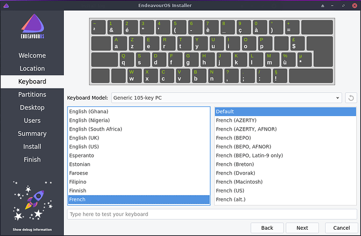
Task: Open the Keyboard Model dropdown
Action: click(x=227, y=98)
